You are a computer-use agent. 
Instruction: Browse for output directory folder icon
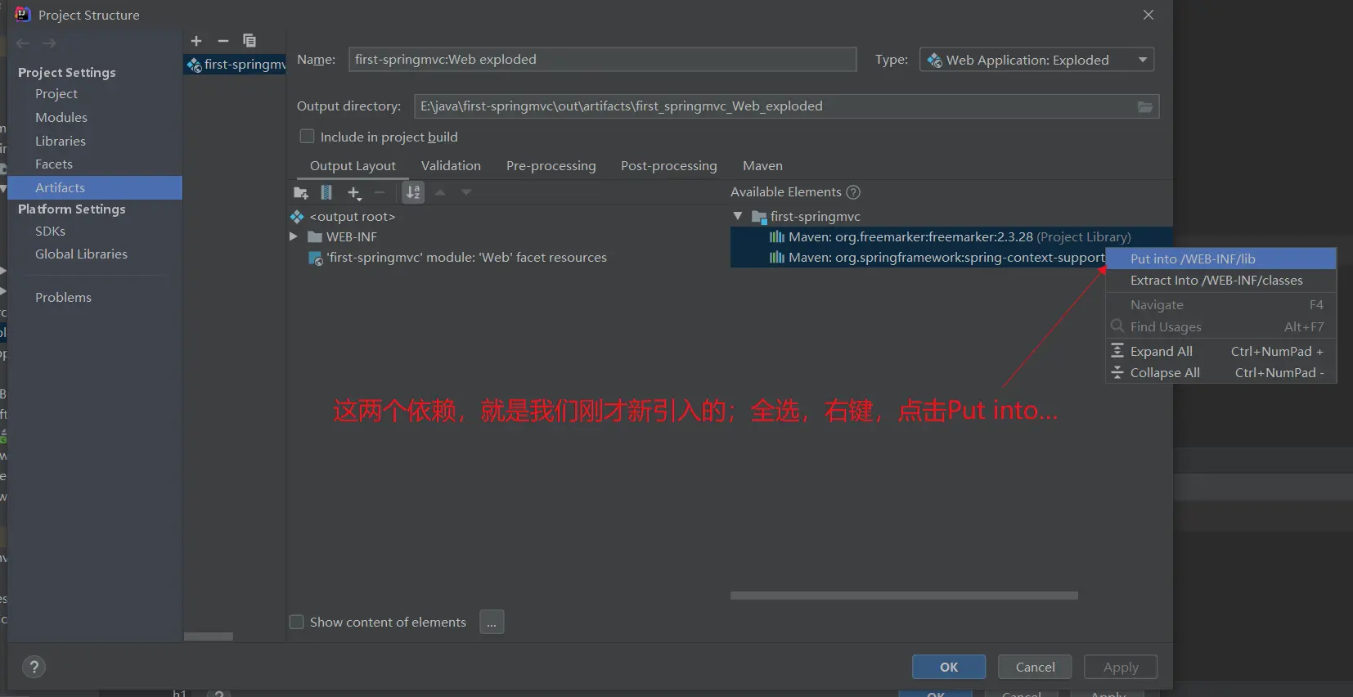pos(1145,106)
